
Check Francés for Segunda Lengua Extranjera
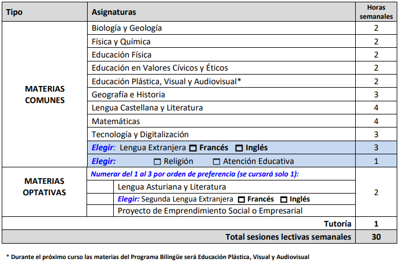pos(241,200)
